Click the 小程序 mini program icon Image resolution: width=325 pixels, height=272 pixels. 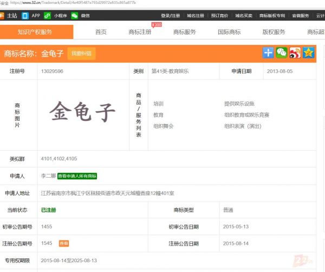click(48, 16)
